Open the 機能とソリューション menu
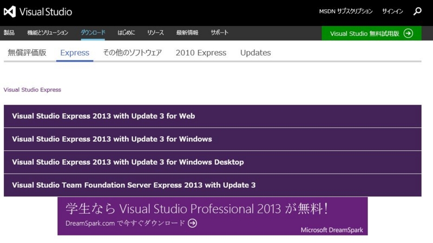This screenshot has height=243, width=433. 48,32
